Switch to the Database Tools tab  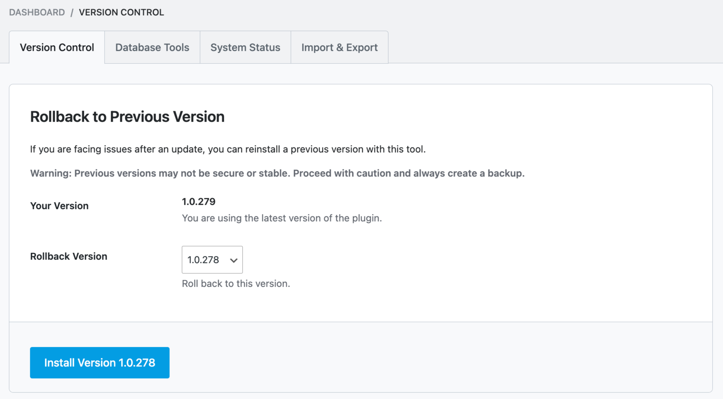(152, 47)
